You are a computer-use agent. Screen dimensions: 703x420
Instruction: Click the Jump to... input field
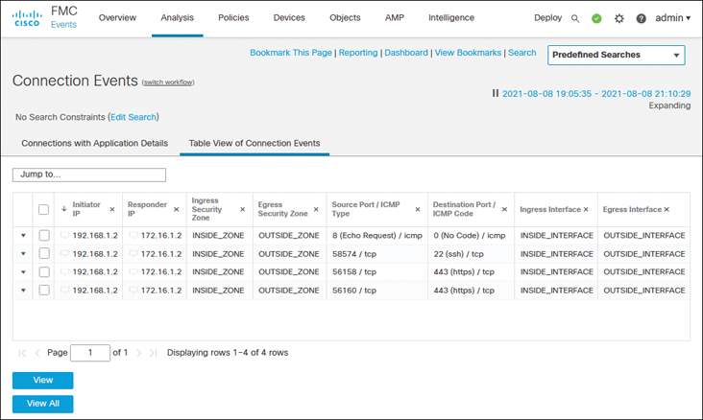click(89, 175)
